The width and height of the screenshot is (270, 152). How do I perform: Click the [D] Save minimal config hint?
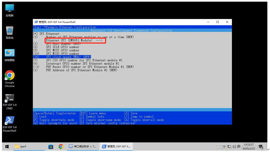click(x=108, y=123)
